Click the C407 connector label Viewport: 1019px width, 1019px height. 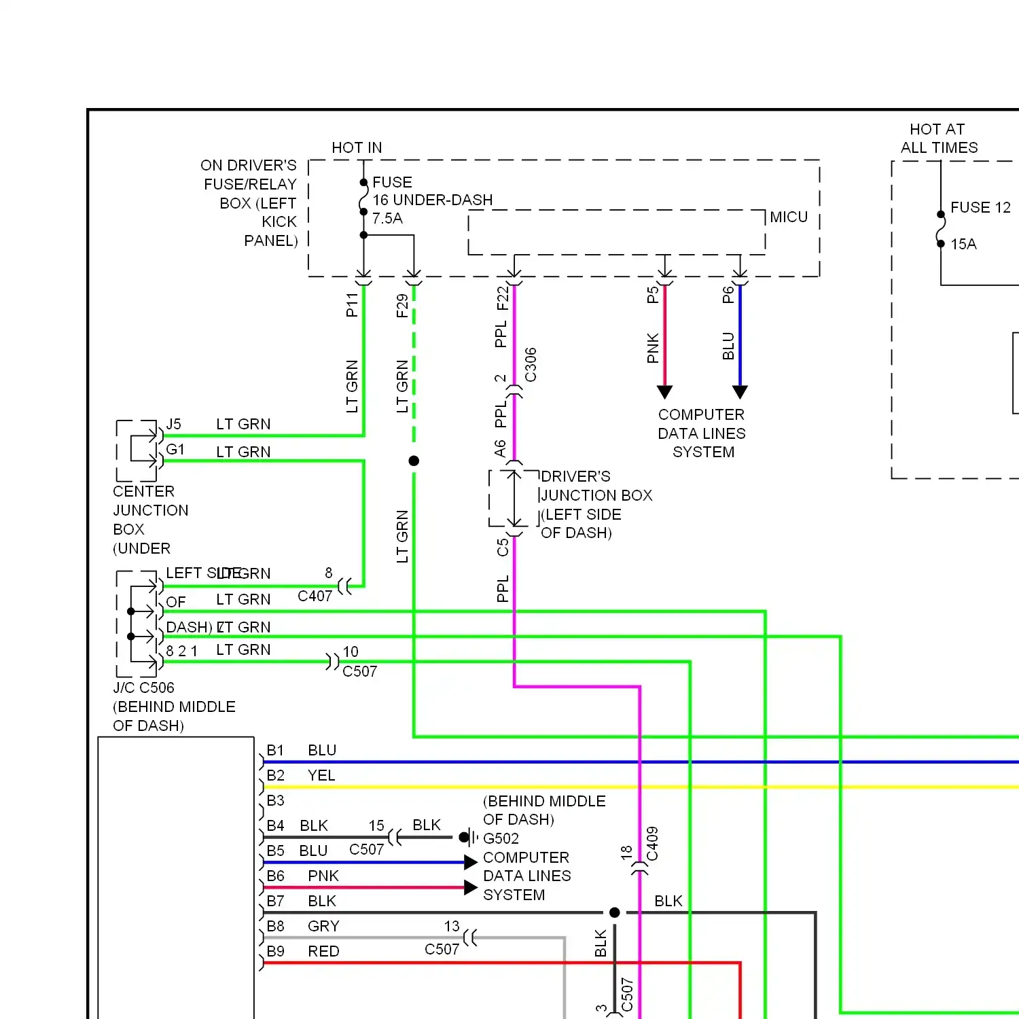(x=315, y=596)
